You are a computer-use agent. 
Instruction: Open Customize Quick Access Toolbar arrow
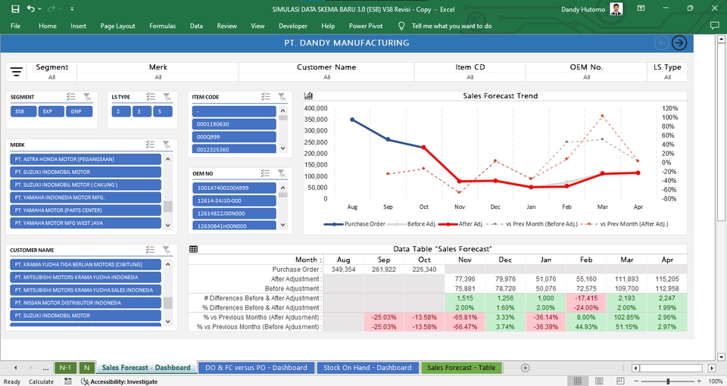pos(72,9)
